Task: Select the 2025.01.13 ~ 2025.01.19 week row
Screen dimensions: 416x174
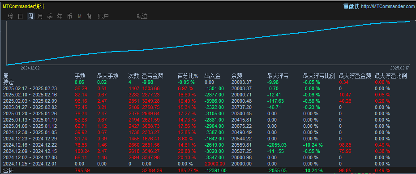Action: (208, 120)
